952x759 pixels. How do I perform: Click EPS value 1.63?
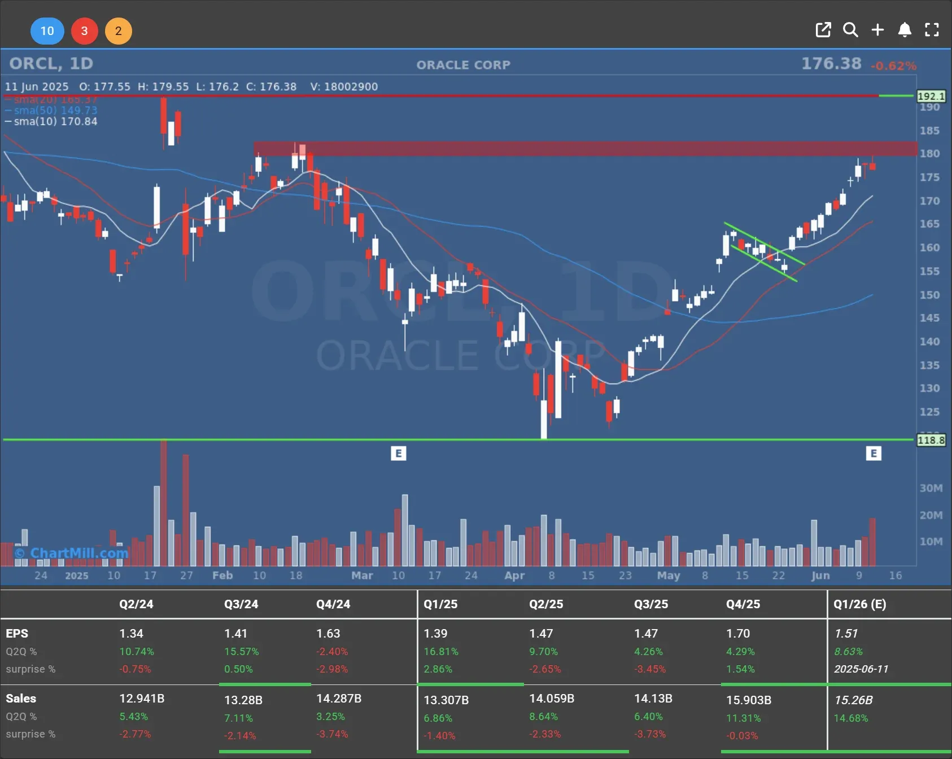tap(328, 634)
